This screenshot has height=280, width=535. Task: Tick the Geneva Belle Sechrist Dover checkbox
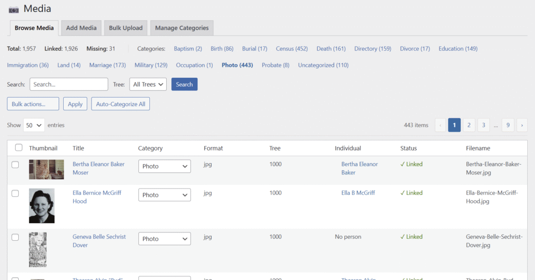[x=15, y=237]
